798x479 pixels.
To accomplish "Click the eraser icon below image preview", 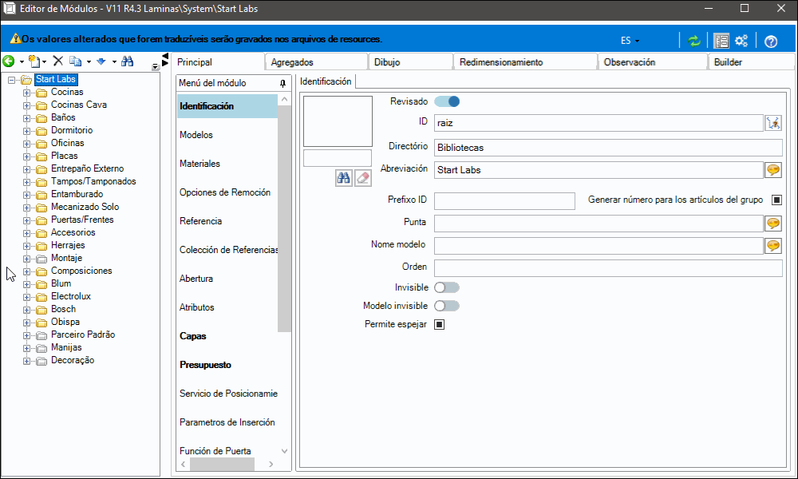I will point(363,178).
